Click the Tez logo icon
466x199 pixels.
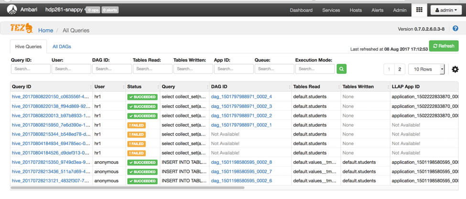[21, 29]
